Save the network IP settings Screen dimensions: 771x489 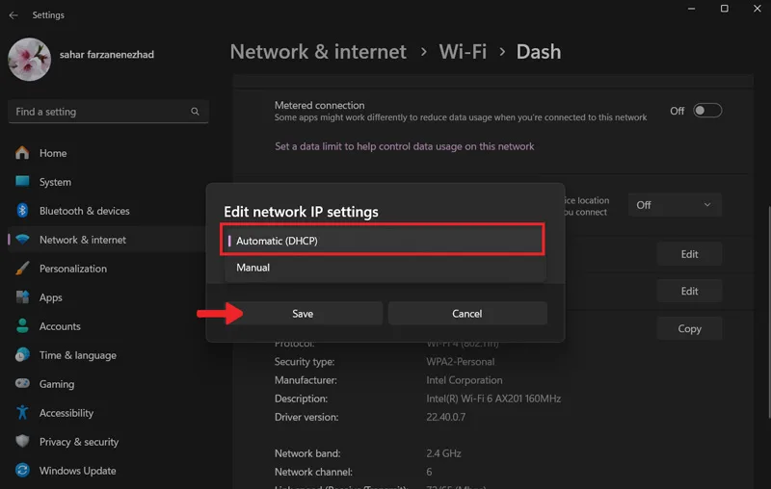[x=303, y=313]
